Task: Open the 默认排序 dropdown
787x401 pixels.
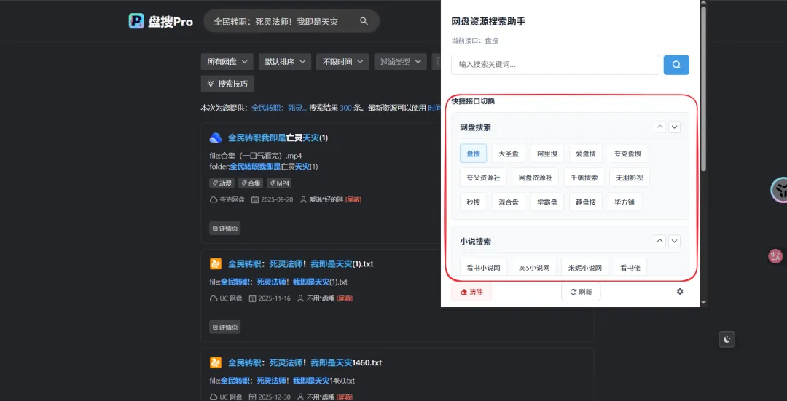Action: point(285,62)
